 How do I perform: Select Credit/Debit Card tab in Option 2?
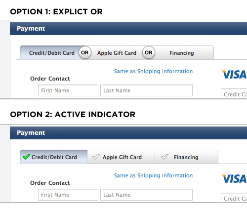(x=54, y=157)
